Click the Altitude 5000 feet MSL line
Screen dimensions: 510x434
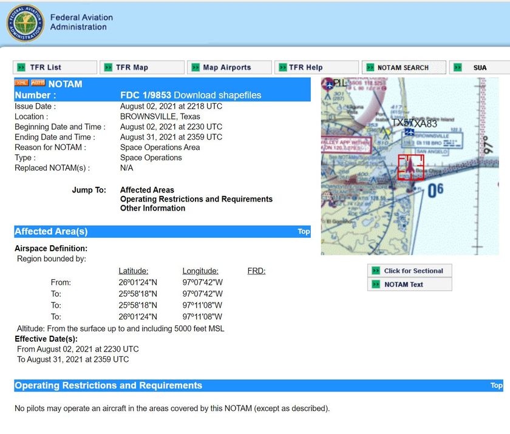(x=121, y=328)
